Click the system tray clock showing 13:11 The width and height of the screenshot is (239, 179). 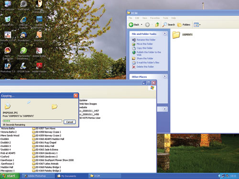point(233,176)
